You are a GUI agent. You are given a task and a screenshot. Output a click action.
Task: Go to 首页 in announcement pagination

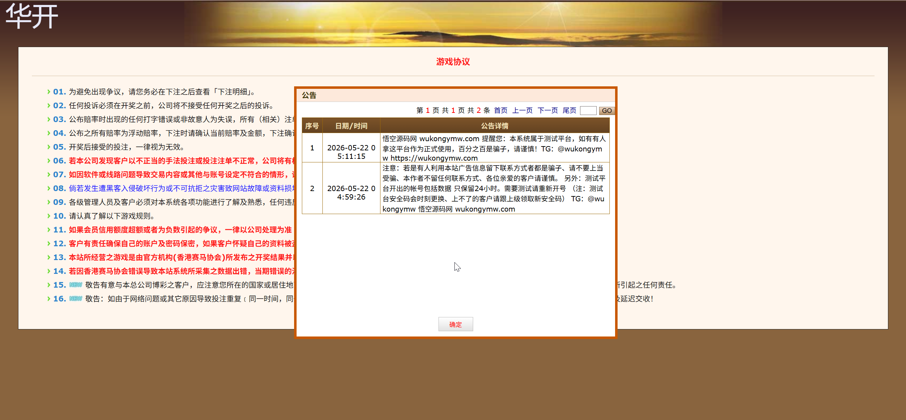[x=500, y=110]
